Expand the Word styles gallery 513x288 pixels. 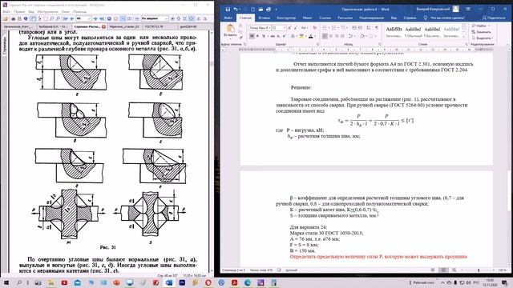[463, 37]
